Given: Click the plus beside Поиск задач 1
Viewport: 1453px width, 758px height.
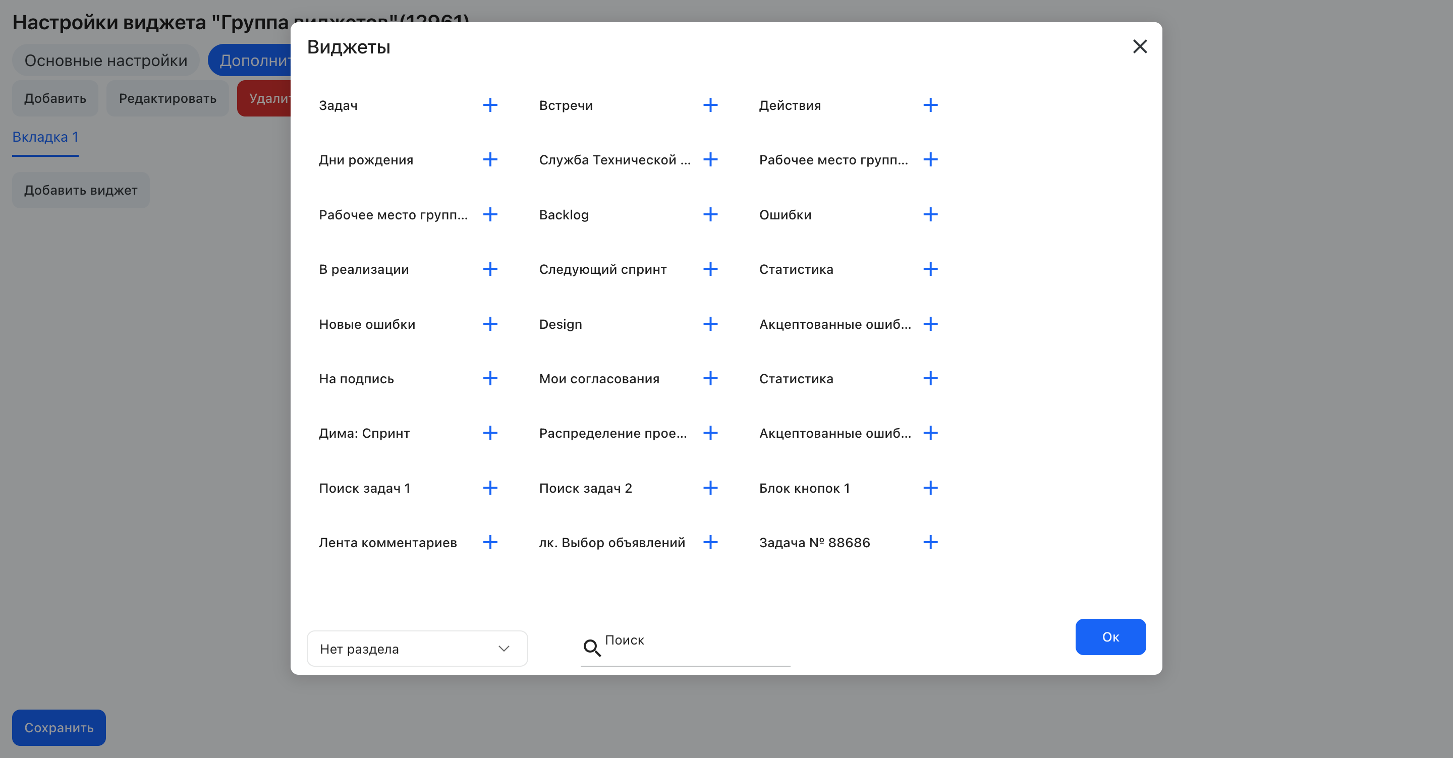Looking at the screenshot, I should [490, 488].
